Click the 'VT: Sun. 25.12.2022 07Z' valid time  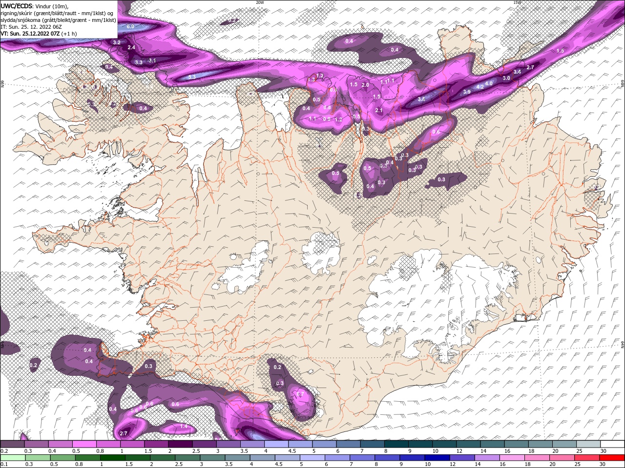click(x=30, y=34)
